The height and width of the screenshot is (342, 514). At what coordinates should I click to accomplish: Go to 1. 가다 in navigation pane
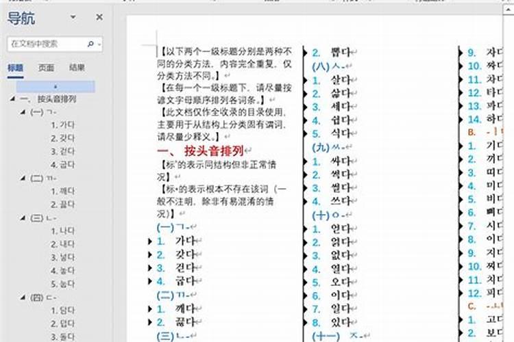[x=62, y=125]
